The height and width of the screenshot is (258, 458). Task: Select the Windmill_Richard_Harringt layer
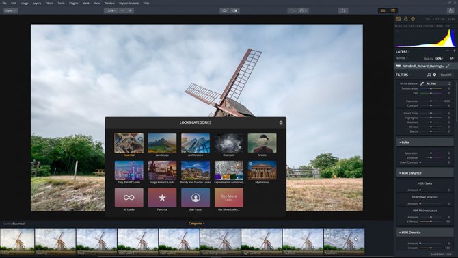click(426, 66)
